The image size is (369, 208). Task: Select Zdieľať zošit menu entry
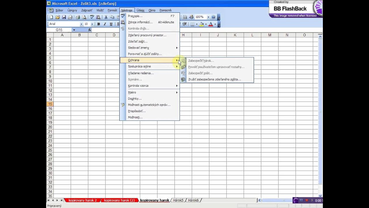point(150,42)
